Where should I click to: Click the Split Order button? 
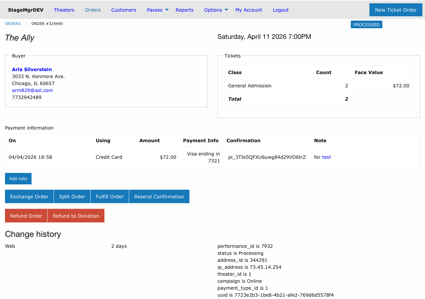(x=72, y=197)
